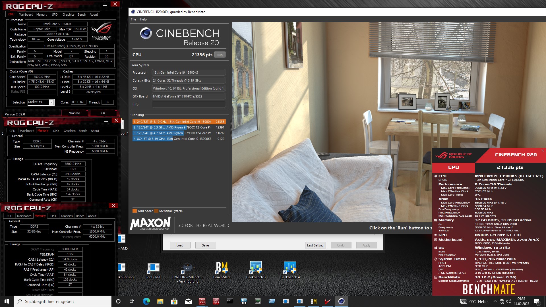The height and width of the screenshot is (307, 546).
Task: Click the Load button
Action: coord(180,245)
